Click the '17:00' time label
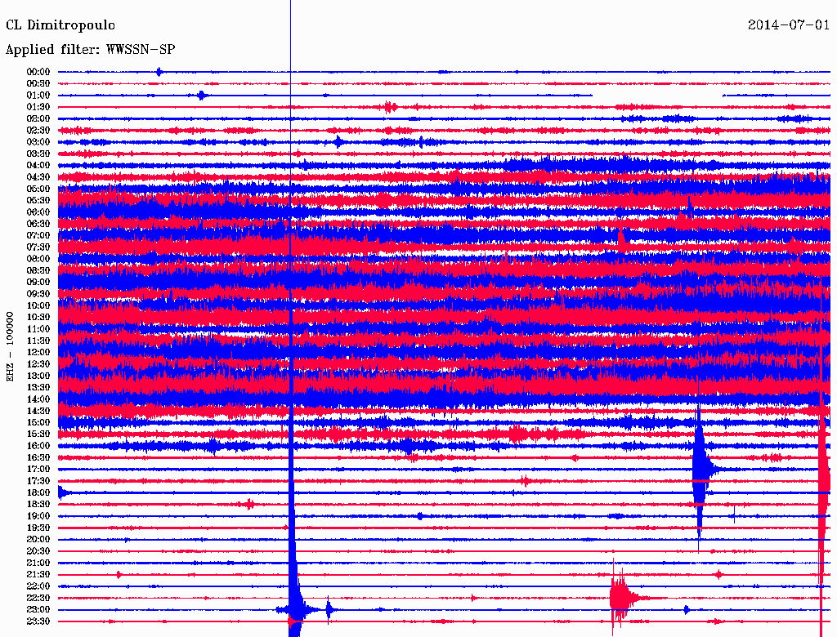837x637 pixels. (x=38, y=470)
